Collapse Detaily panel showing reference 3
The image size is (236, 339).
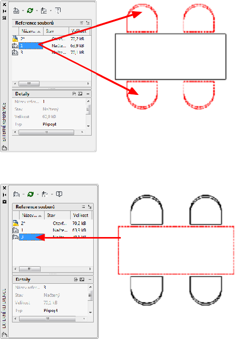90,279
